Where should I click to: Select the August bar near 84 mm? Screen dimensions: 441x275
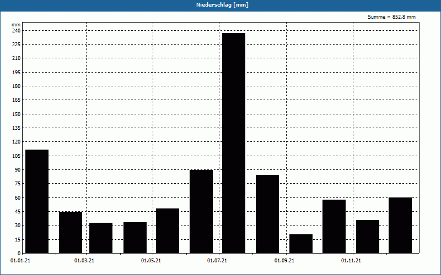click(x=267, y=214)
